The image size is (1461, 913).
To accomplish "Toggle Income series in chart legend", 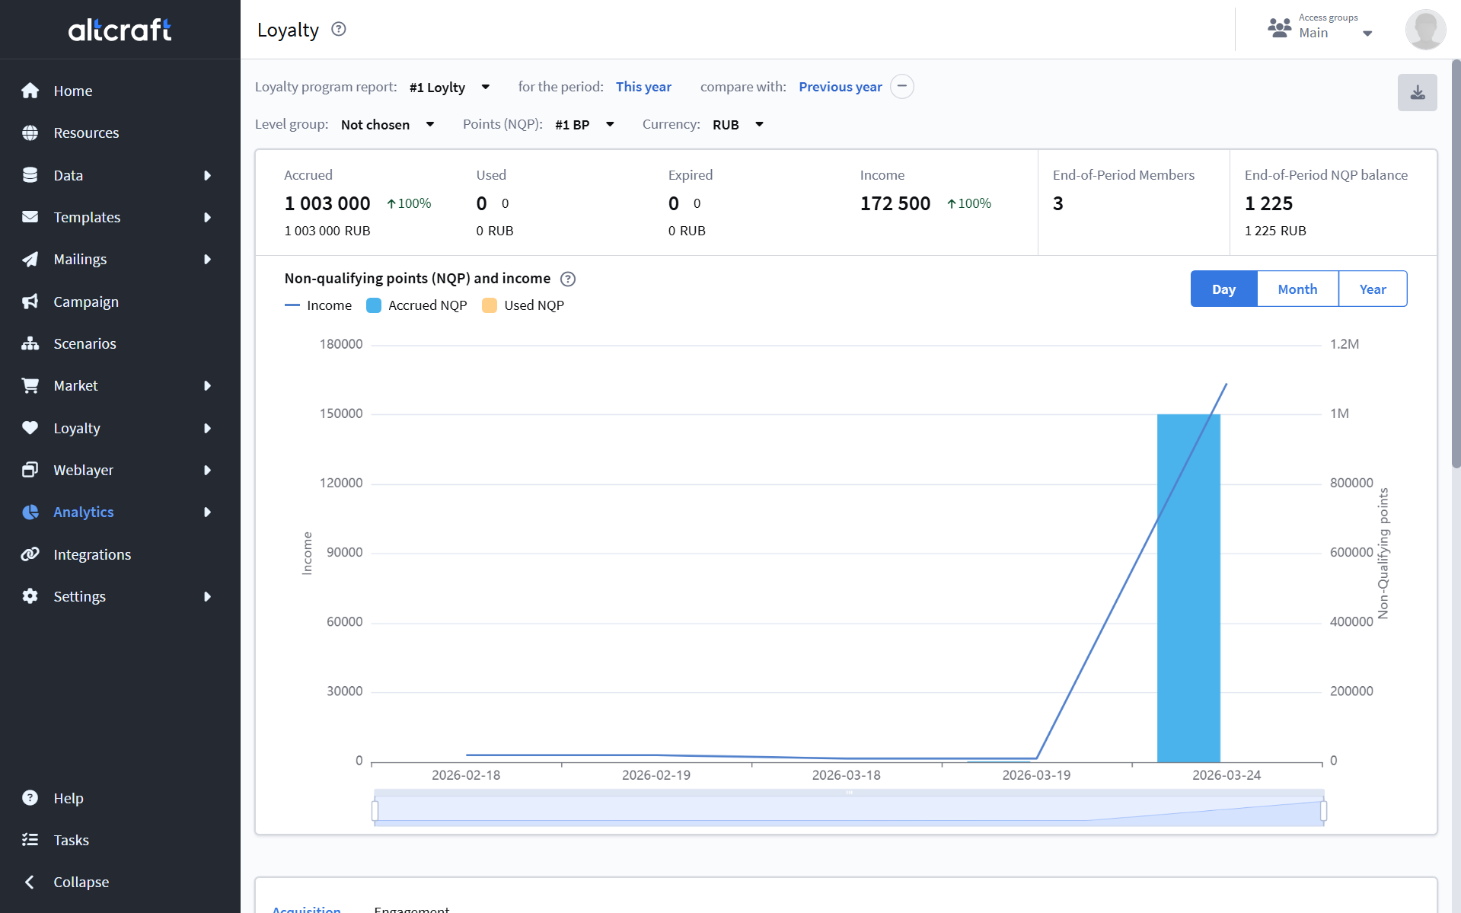I will (318, 305).
